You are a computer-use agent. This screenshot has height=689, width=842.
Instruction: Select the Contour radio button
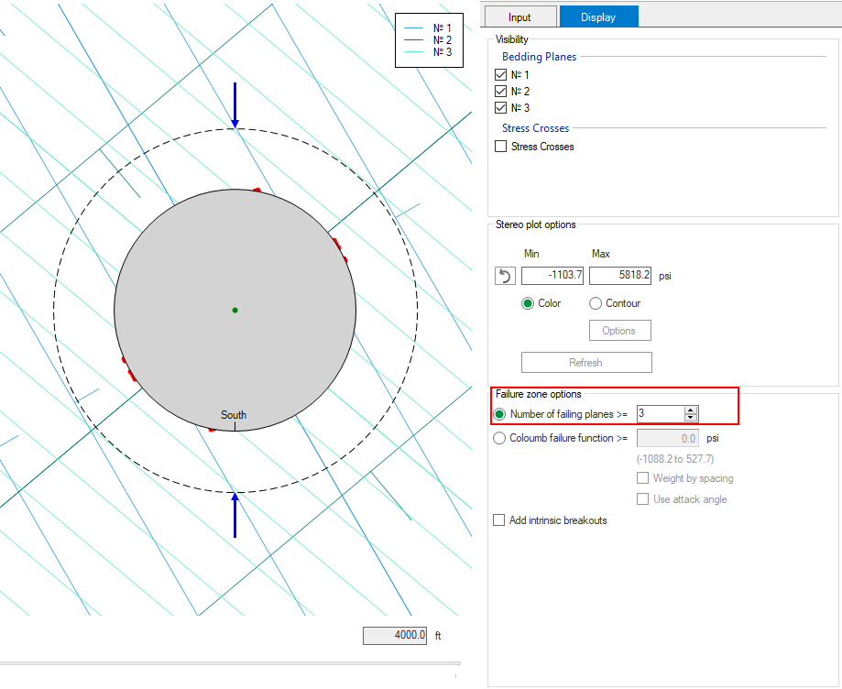click(x=596, y=303)
